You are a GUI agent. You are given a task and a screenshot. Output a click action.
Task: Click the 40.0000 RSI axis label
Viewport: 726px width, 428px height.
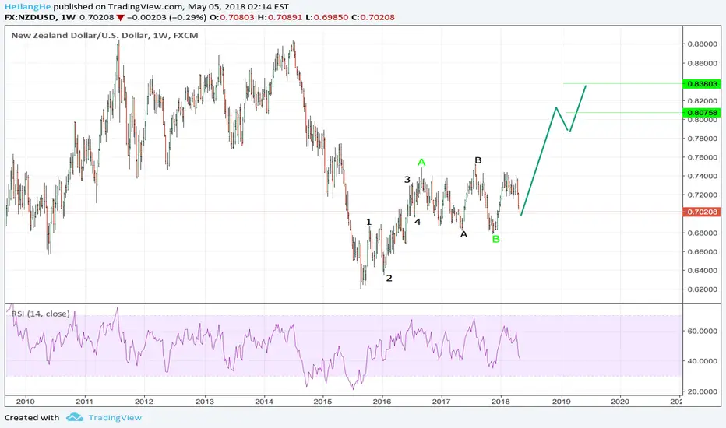703,361
